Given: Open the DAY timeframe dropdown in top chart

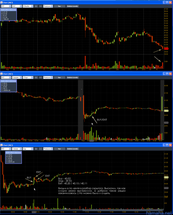Looking at the screenshot, I should [x=17, y=6].
